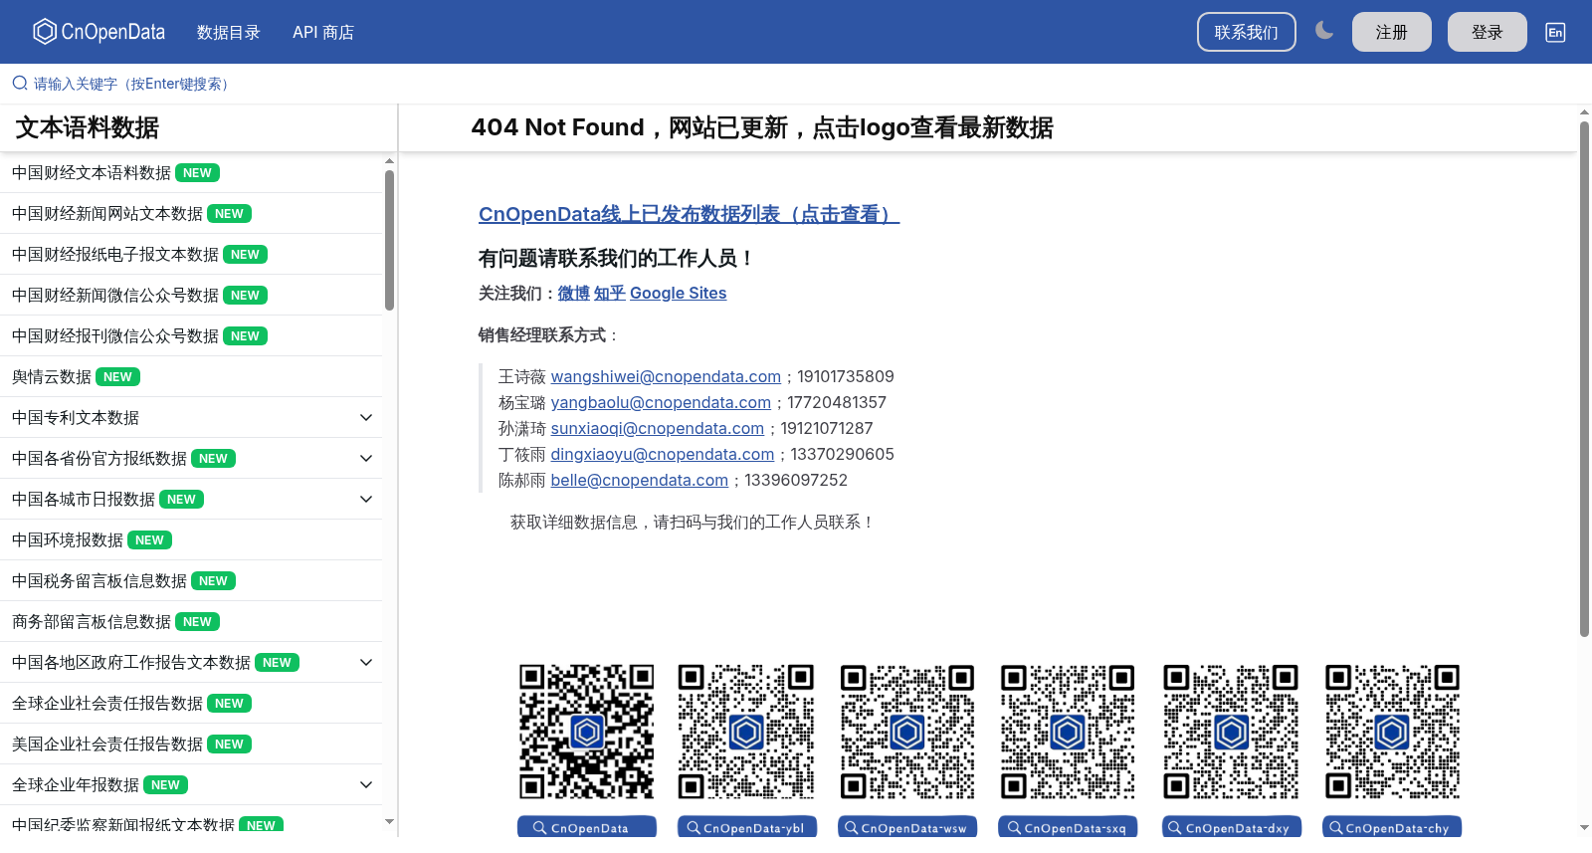Open 中国税务留言板信息数据 item

(x=191, y=581)
